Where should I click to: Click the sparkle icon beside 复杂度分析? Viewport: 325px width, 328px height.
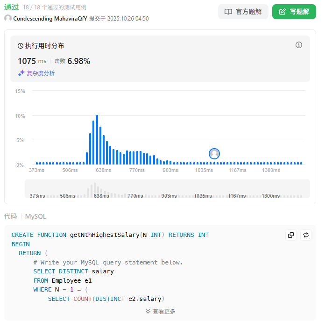click(21, 73)
